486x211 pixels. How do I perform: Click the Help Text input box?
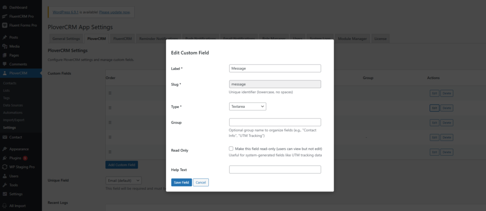click(x=275, y=170)
